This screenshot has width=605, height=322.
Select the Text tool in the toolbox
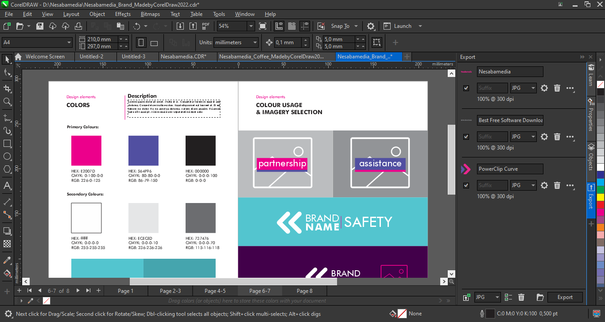(7, 186)
